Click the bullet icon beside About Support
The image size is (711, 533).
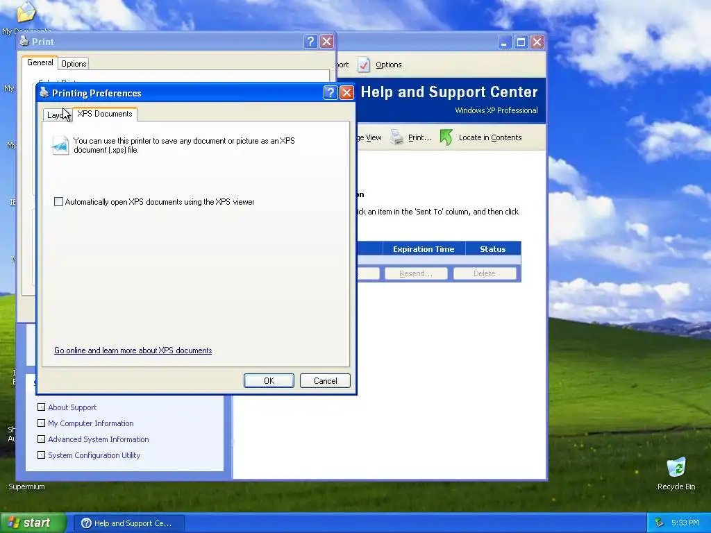coord(41,407)
